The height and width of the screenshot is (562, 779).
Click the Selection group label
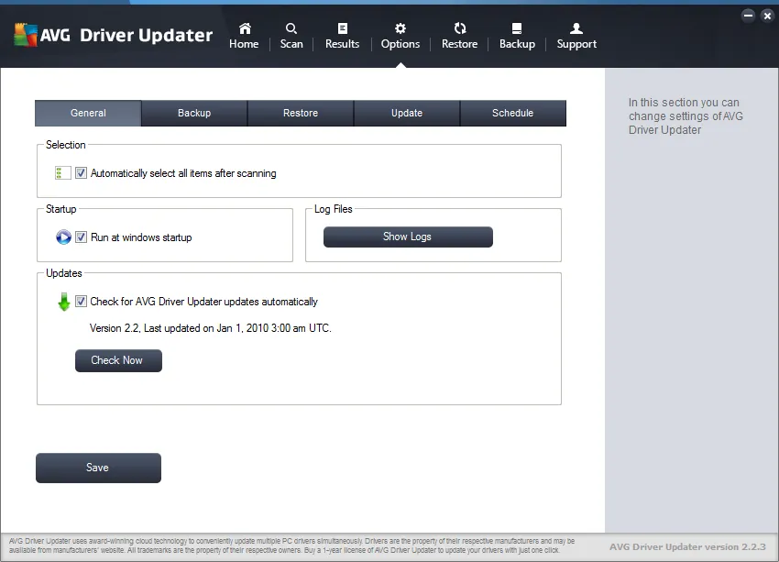[66, 145]
